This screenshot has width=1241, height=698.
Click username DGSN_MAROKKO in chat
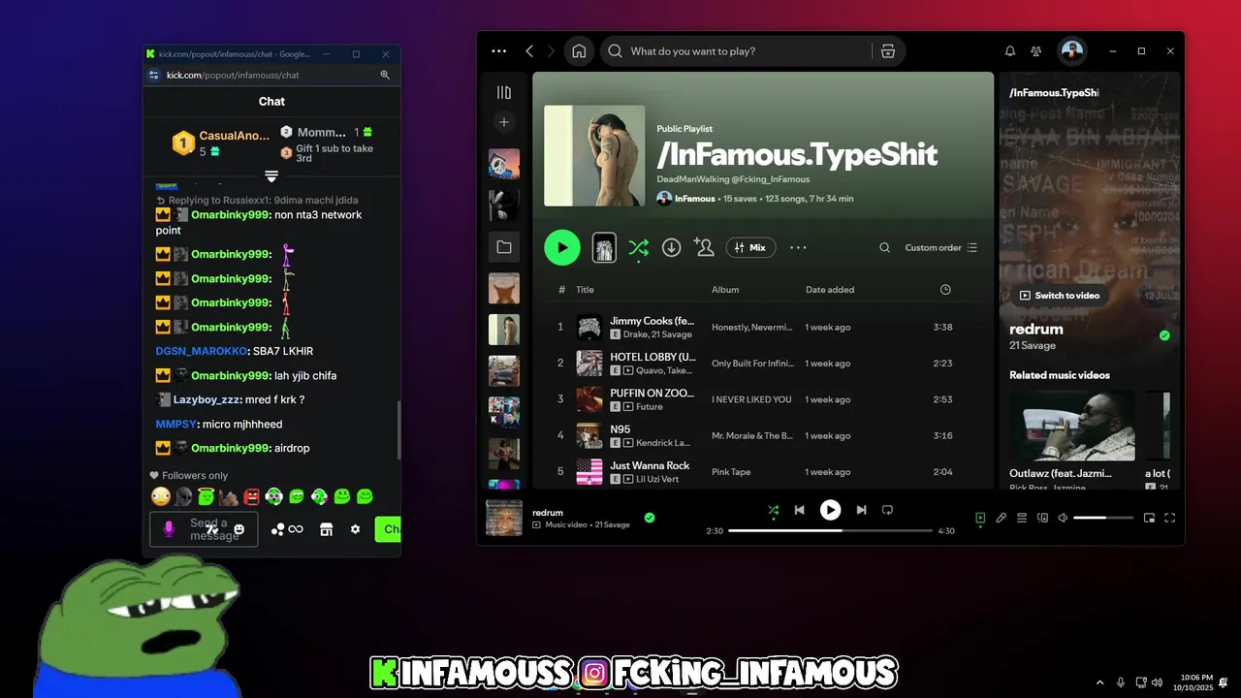pos(201,351)
